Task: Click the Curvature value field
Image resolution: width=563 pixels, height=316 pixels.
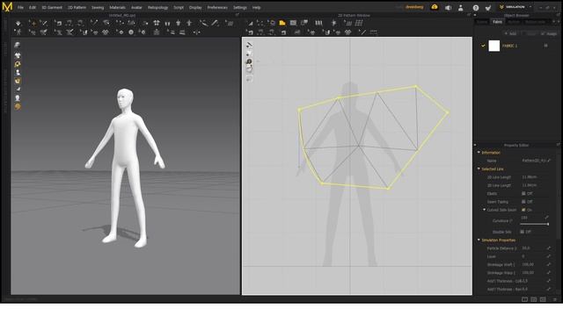Action: point(531,218)
